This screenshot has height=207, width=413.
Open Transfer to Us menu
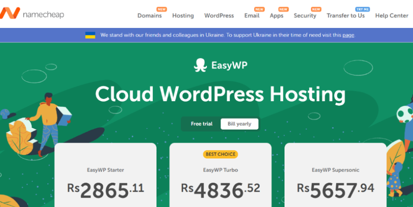click(346, 15)
